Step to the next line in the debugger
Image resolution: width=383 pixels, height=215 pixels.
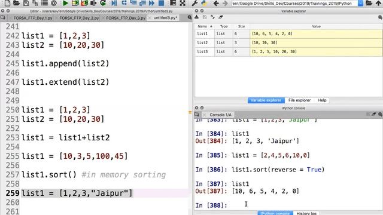[x=124, y=3]
